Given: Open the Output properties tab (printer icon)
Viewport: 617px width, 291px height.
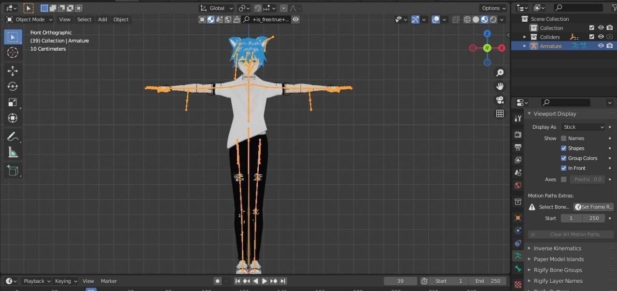Looking at the screenshot, I should pos(518,147).
